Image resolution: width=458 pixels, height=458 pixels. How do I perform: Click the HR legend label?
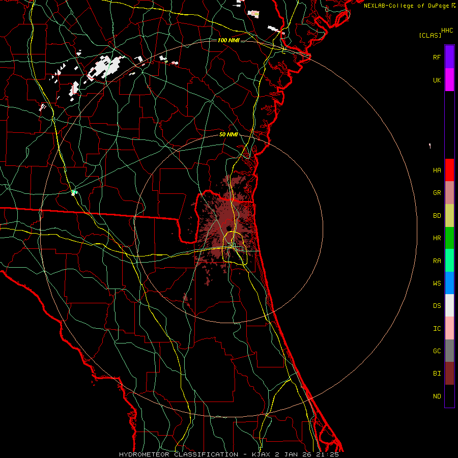(x=437, y=238)
